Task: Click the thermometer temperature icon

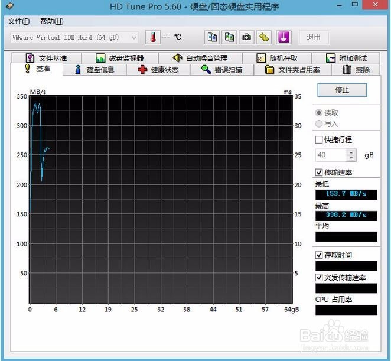Action: 152,37
